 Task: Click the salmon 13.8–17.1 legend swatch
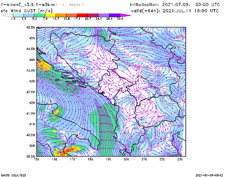(72, 15)
